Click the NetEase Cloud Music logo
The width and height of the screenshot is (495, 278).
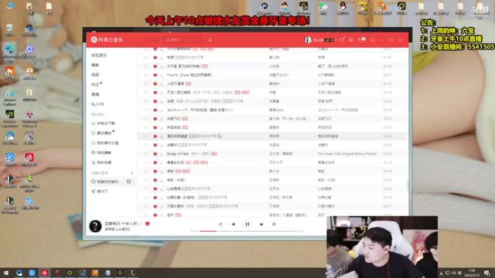click(x=106, y=40)
